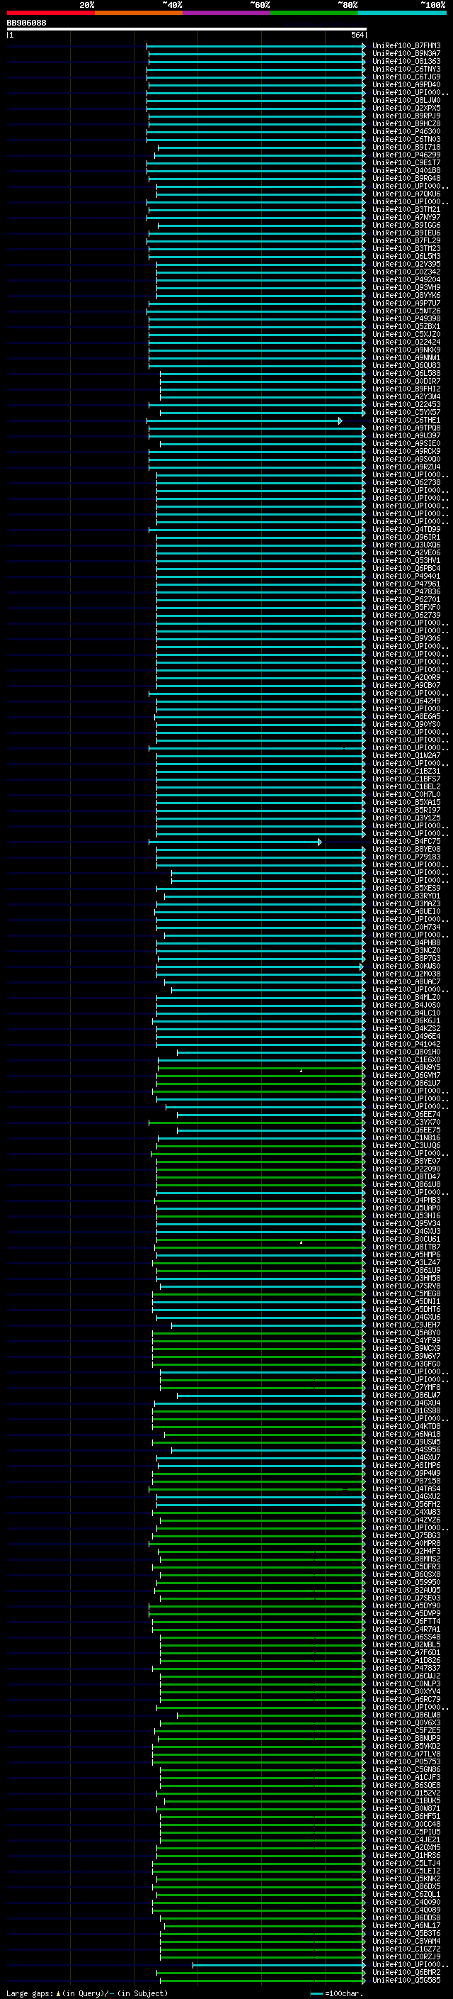Select the white BB906088 query bar
Image resolution: width=453 pixels, height=1999 pixels.
coord(187,28)
